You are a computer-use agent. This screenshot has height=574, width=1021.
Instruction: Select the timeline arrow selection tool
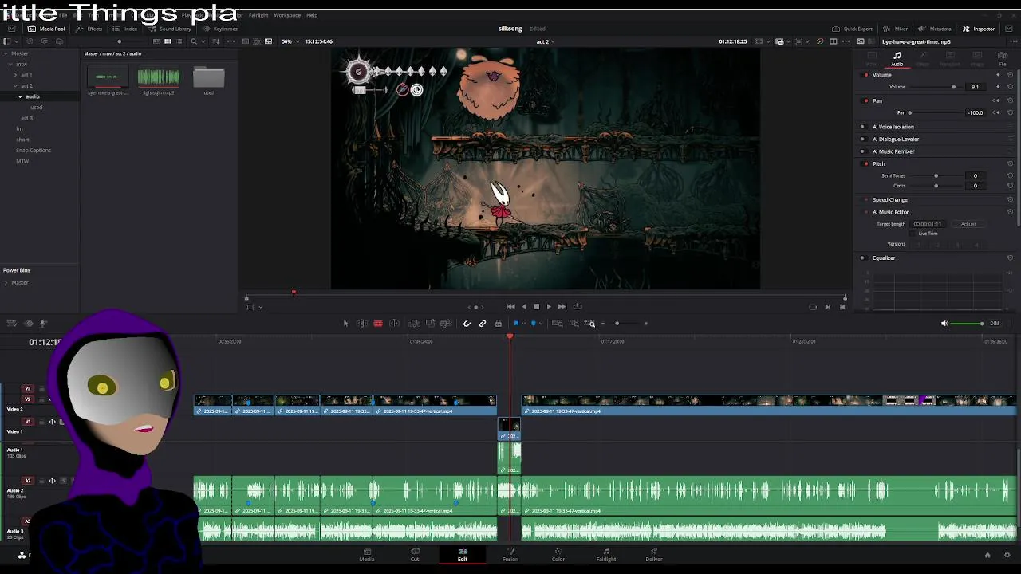pos(345,324)
